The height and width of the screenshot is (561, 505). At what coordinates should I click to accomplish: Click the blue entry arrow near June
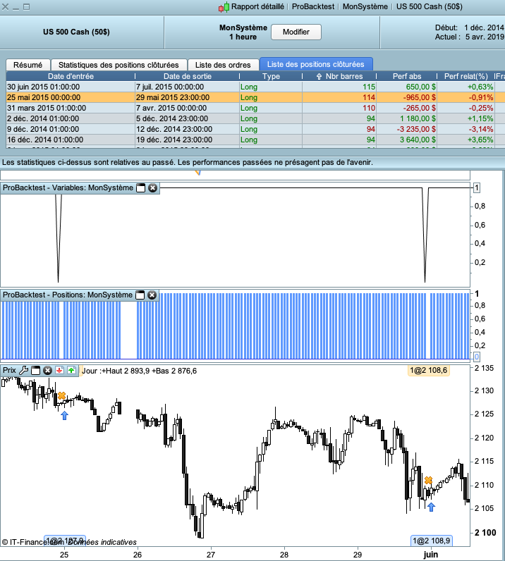431,507
